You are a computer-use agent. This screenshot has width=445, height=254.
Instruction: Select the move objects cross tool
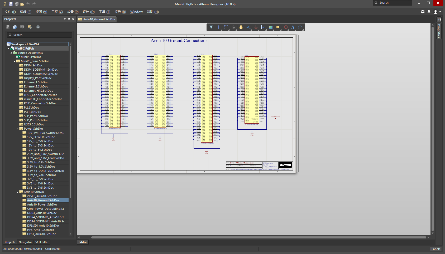[218, 27]
